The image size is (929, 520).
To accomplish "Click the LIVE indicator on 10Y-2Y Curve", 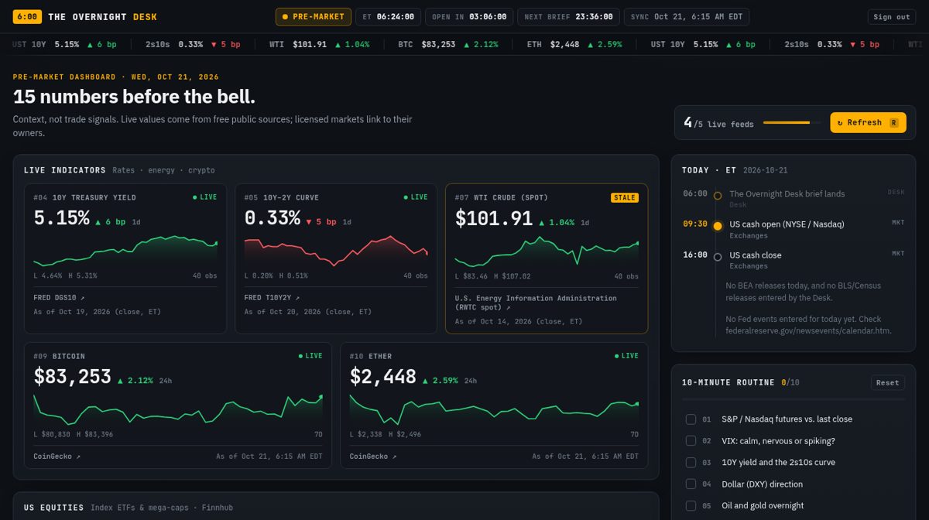I will point(416,197).
